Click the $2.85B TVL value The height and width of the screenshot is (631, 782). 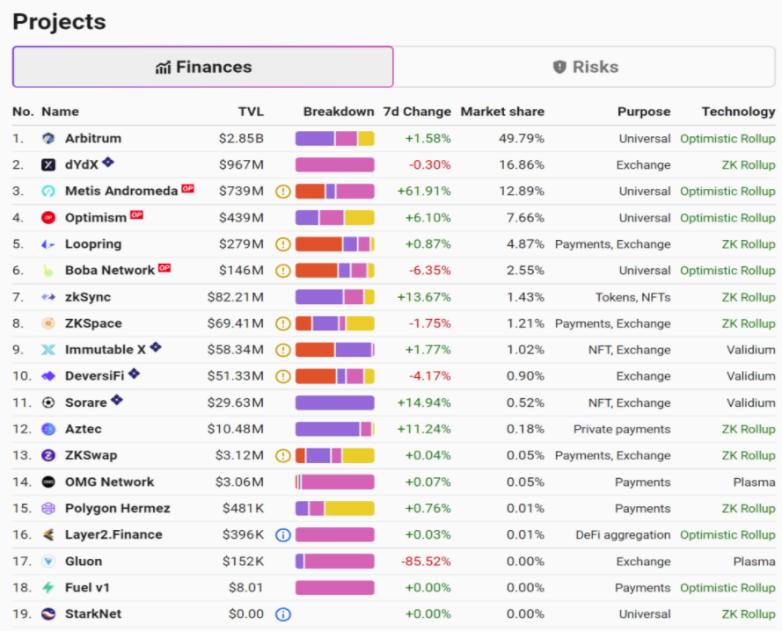click(241, 139)
